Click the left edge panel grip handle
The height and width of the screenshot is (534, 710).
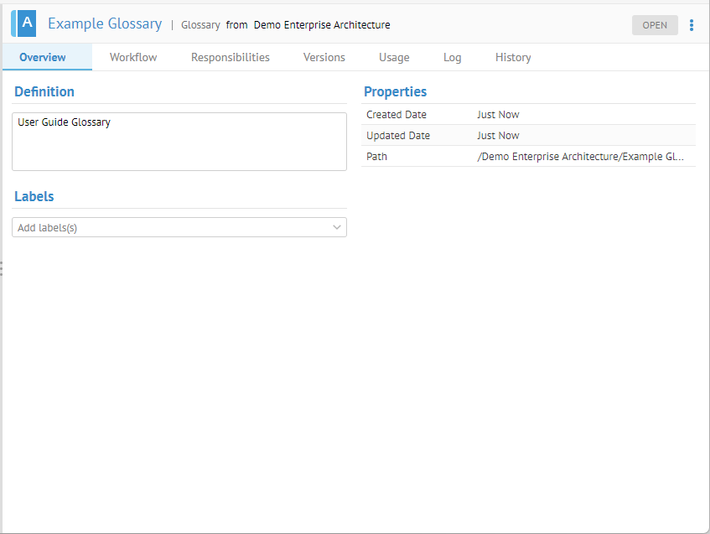(x=3, y=268)
